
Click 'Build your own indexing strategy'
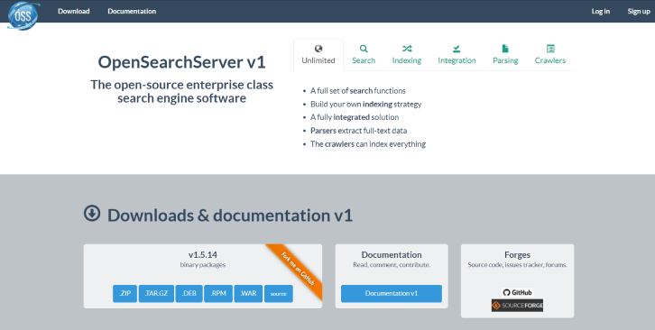[x=366, y=104]
